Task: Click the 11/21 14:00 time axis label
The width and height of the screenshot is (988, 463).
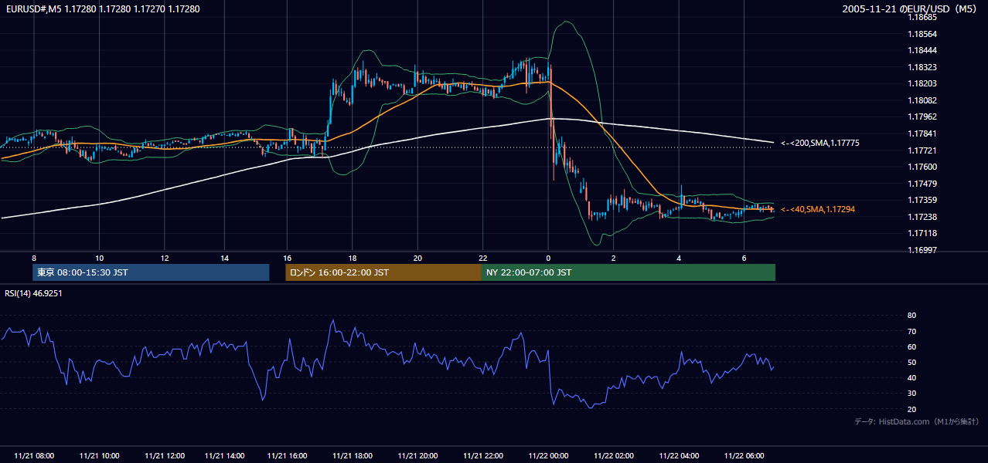Action: pos(225,456)
